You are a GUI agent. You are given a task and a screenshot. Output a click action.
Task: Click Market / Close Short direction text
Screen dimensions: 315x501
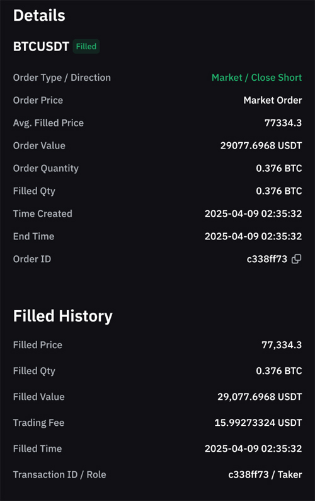(x=256, y=77)
